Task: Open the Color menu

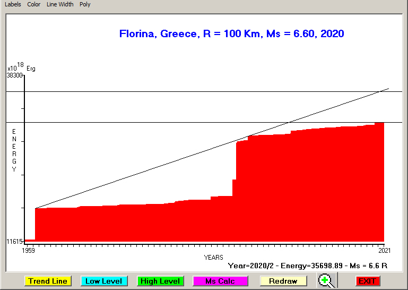Action: pyautogui.click(x=34, y=4)
